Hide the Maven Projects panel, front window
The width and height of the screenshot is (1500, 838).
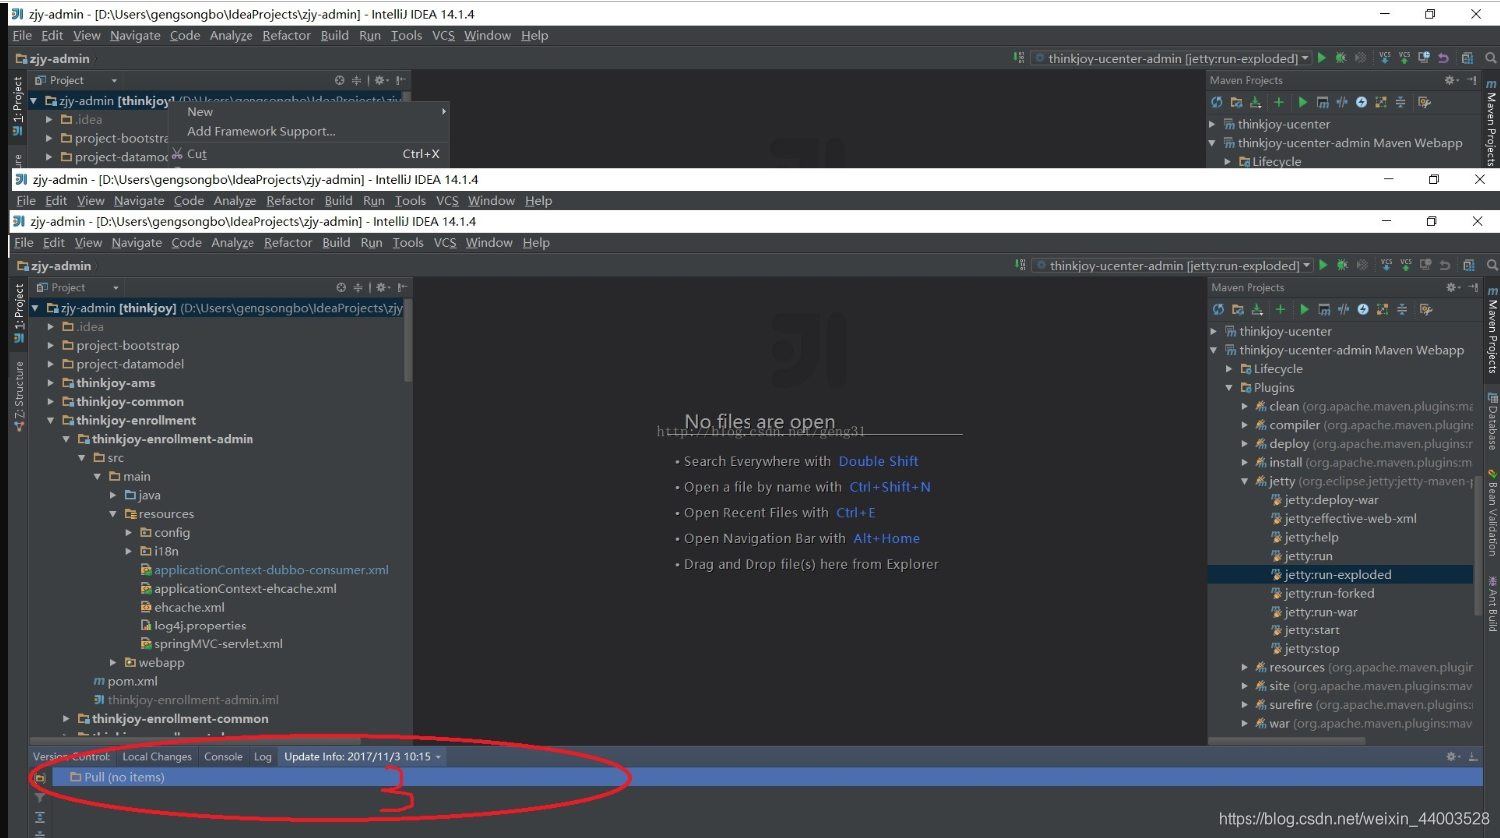tap(1473, 287)
